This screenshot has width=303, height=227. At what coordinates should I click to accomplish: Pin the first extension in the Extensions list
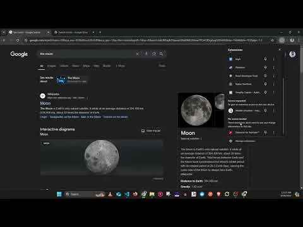tap(265, 59)
